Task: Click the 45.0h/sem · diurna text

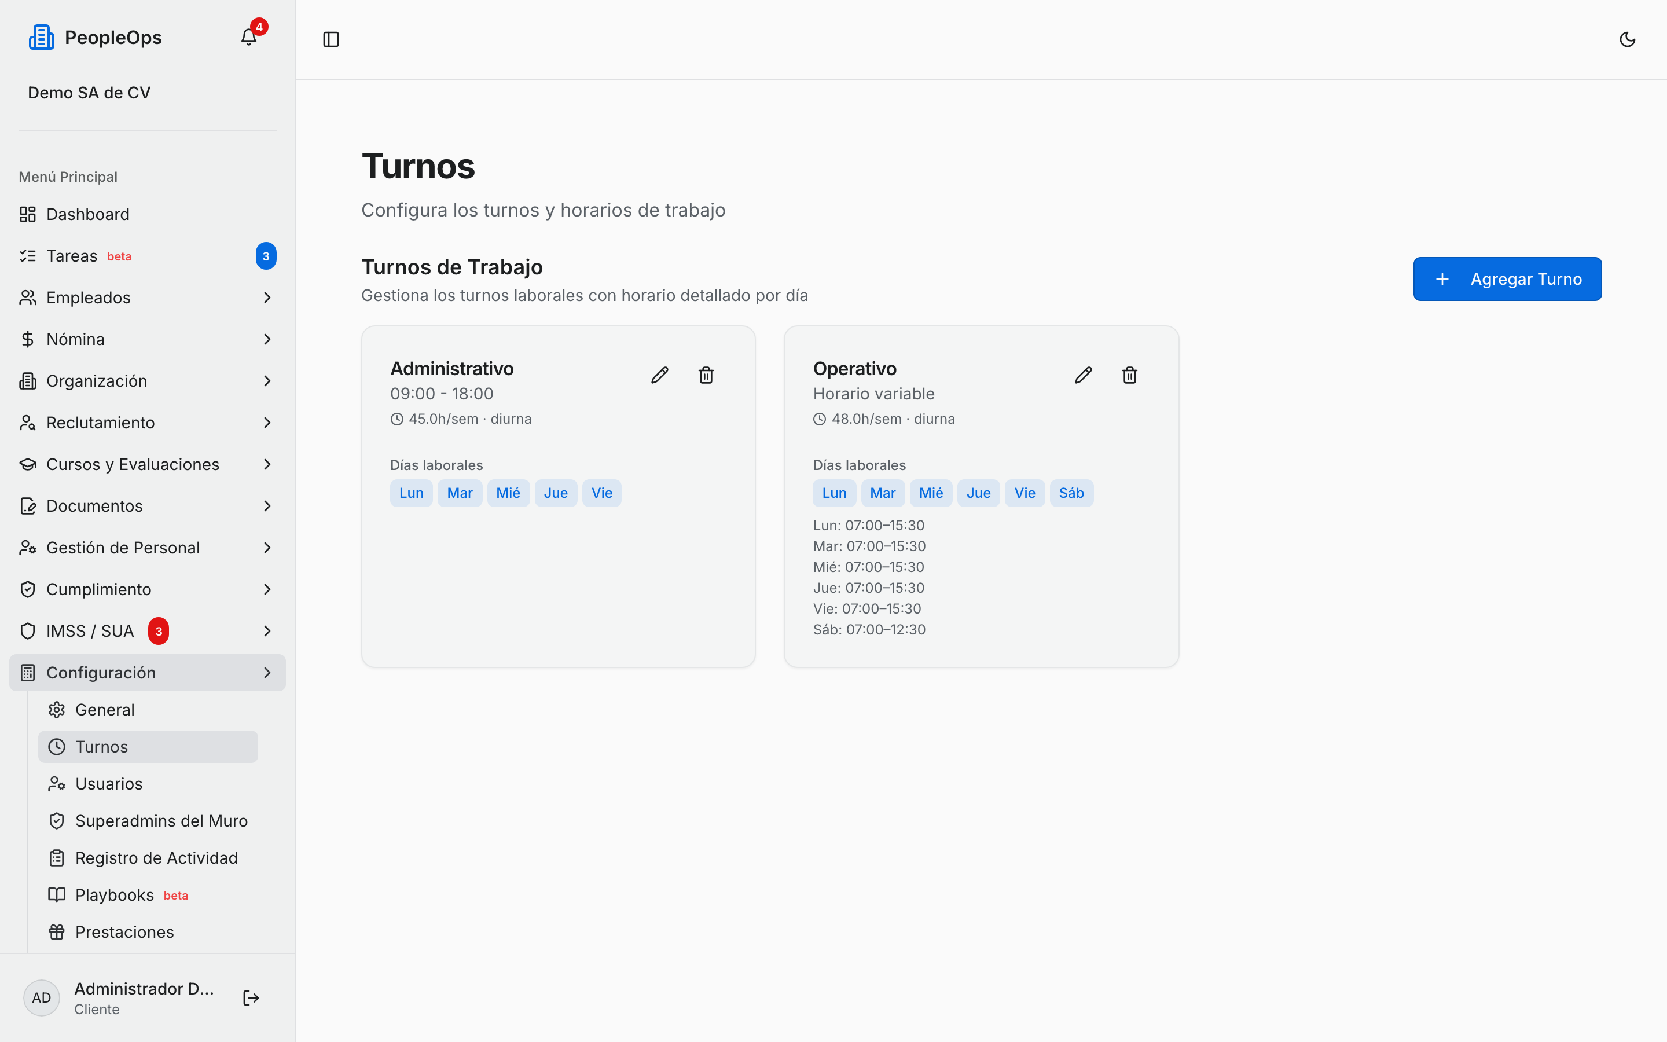Action: [470, 419]
